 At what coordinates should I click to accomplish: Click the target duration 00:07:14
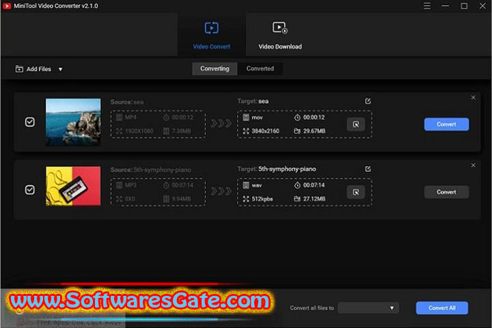tap(314, 185)
